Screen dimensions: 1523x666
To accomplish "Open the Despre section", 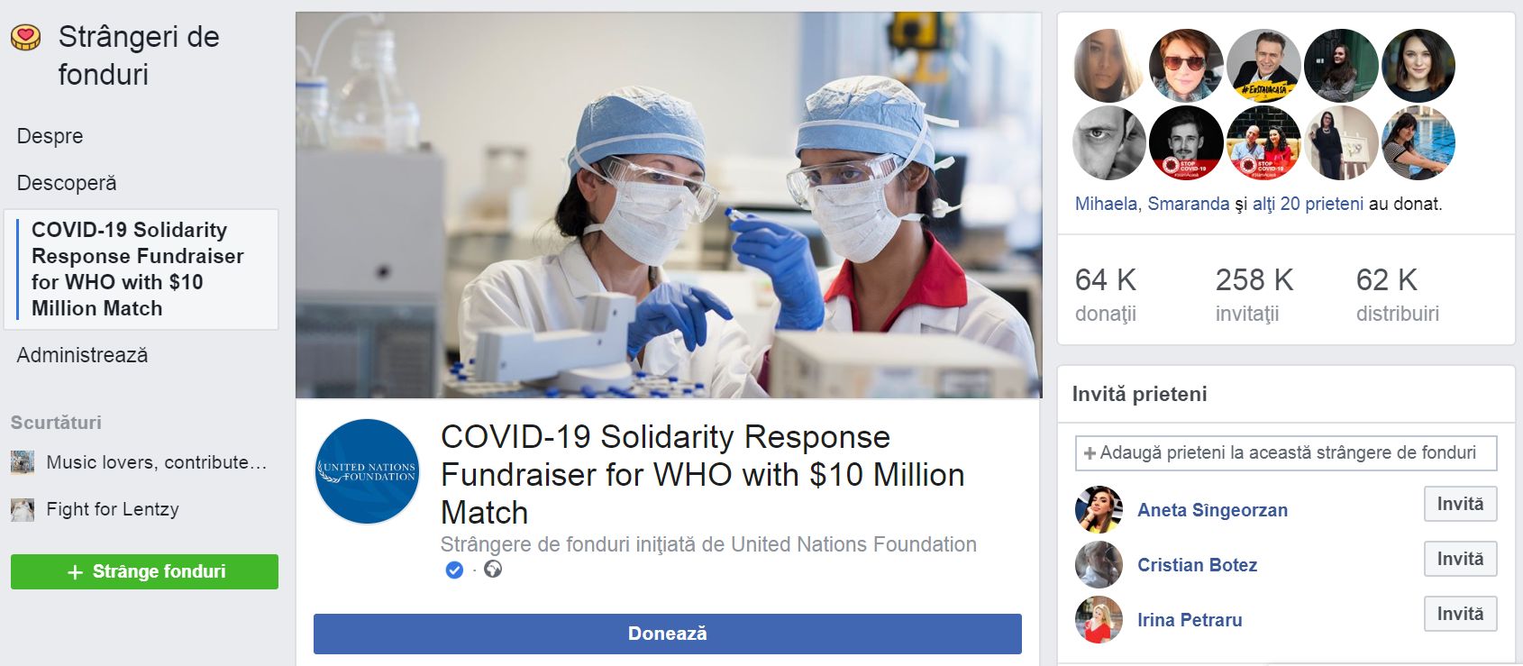I will 50,136.
